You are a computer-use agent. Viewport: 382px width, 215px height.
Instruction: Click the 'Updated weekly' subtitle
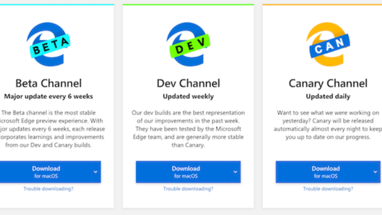click(x=188, y=96)
